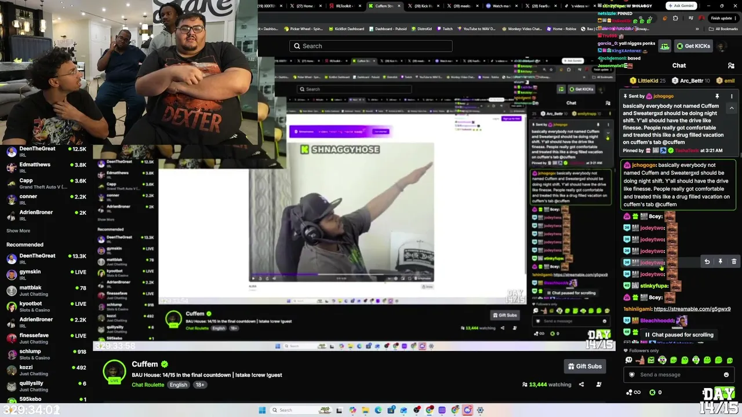
Task: Open the green Kicks balance icon
Action: 652,392
